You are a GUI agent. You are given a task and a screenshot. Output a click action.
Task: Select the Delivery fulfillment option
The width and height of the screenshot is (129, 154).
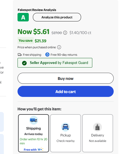pos(98,133)
